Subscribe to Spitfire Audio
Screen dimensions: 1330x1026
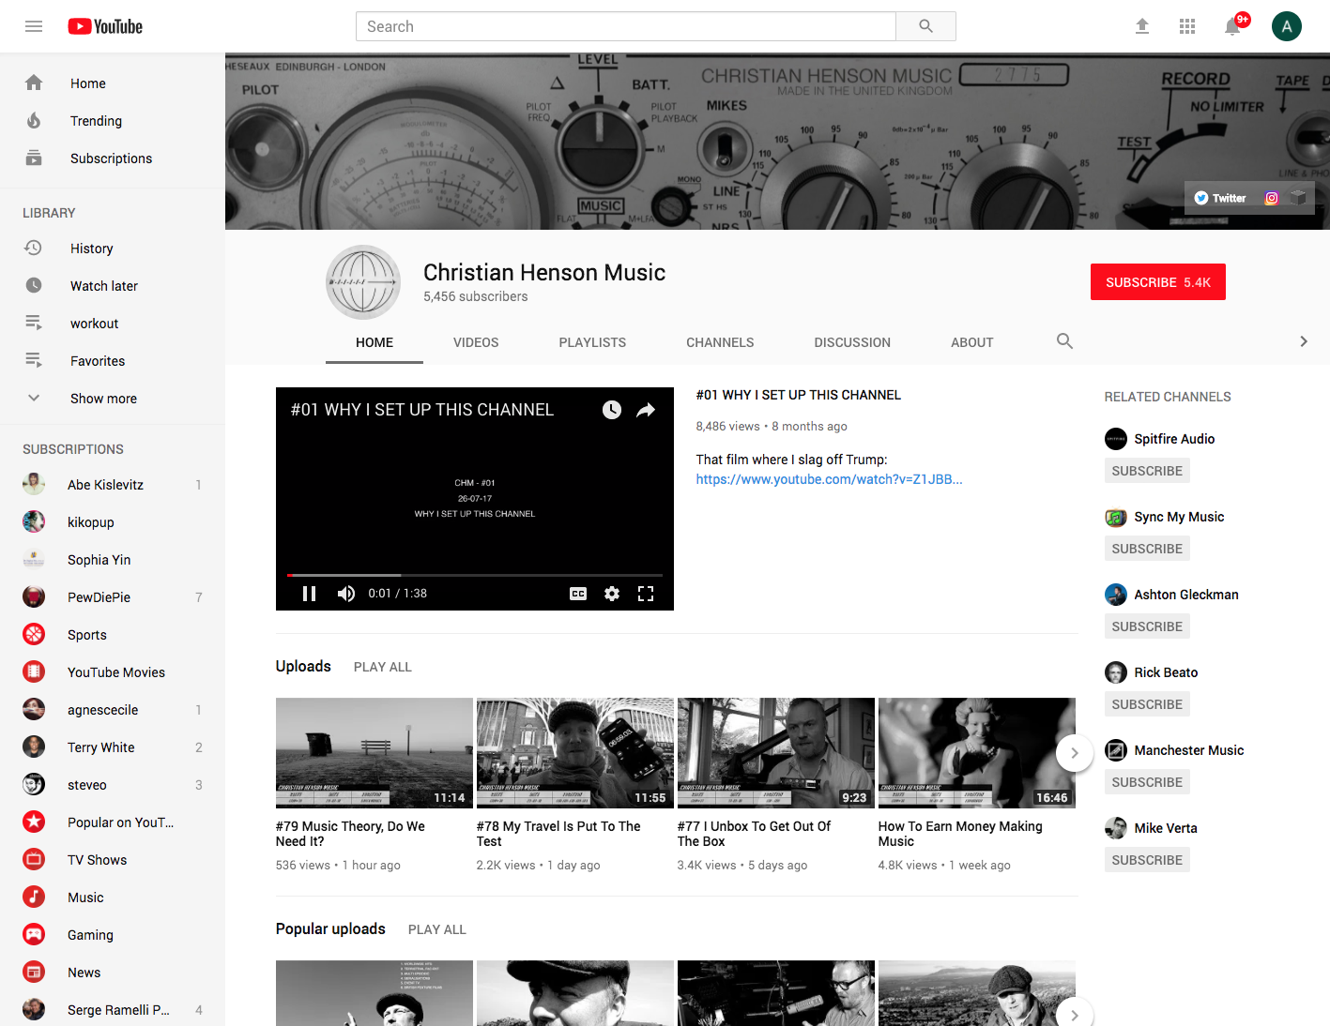point(1147,471)
